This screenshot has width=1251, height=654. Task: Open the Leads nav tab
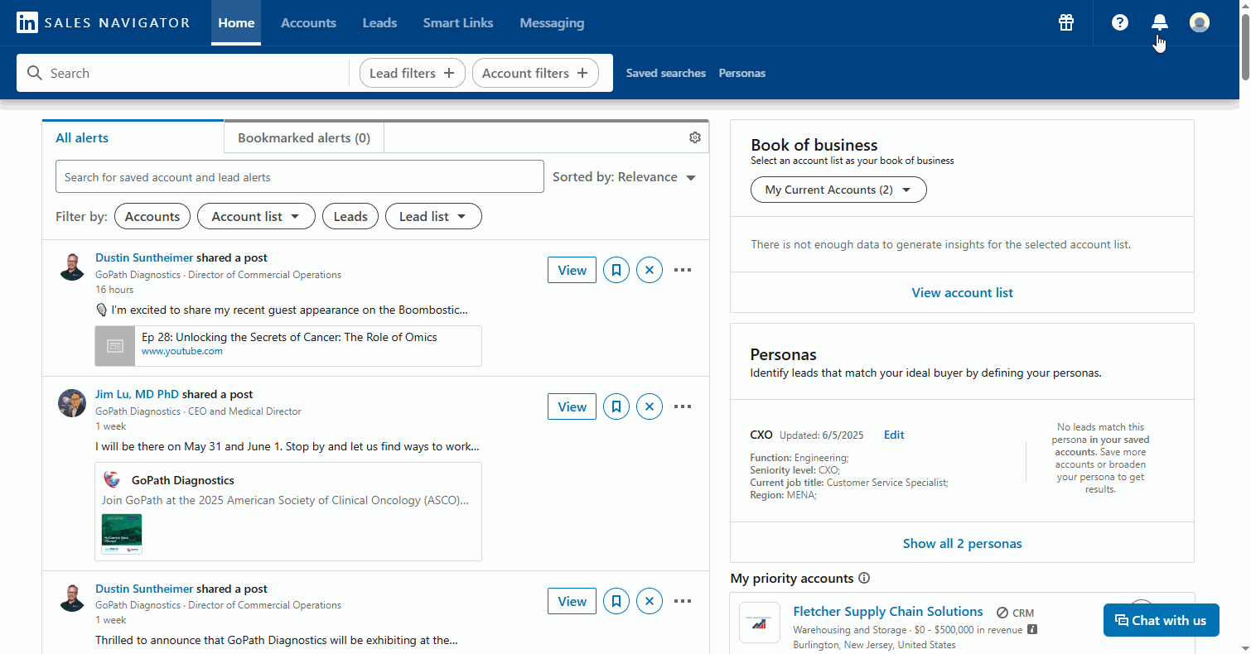[x=379, y=23]
